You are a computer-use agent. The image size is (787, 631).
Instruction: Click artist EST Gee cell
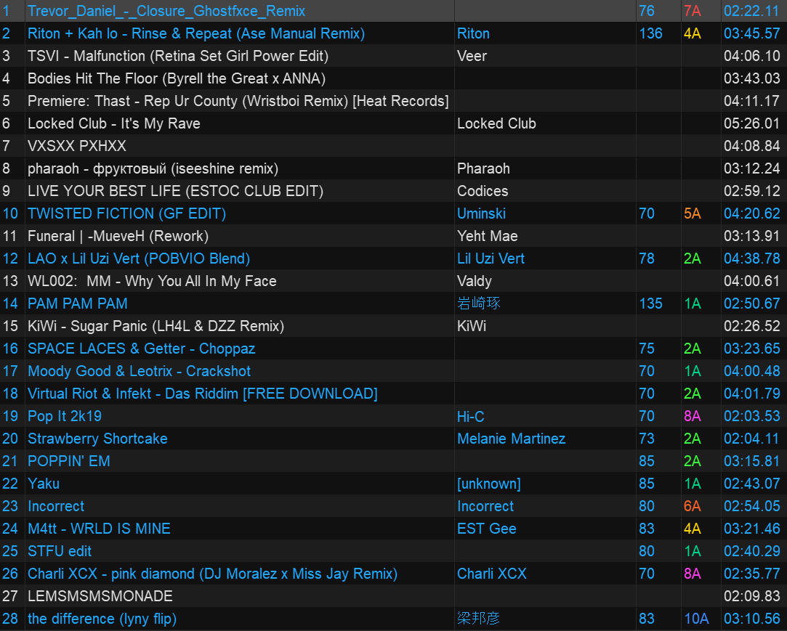point(486,529)
